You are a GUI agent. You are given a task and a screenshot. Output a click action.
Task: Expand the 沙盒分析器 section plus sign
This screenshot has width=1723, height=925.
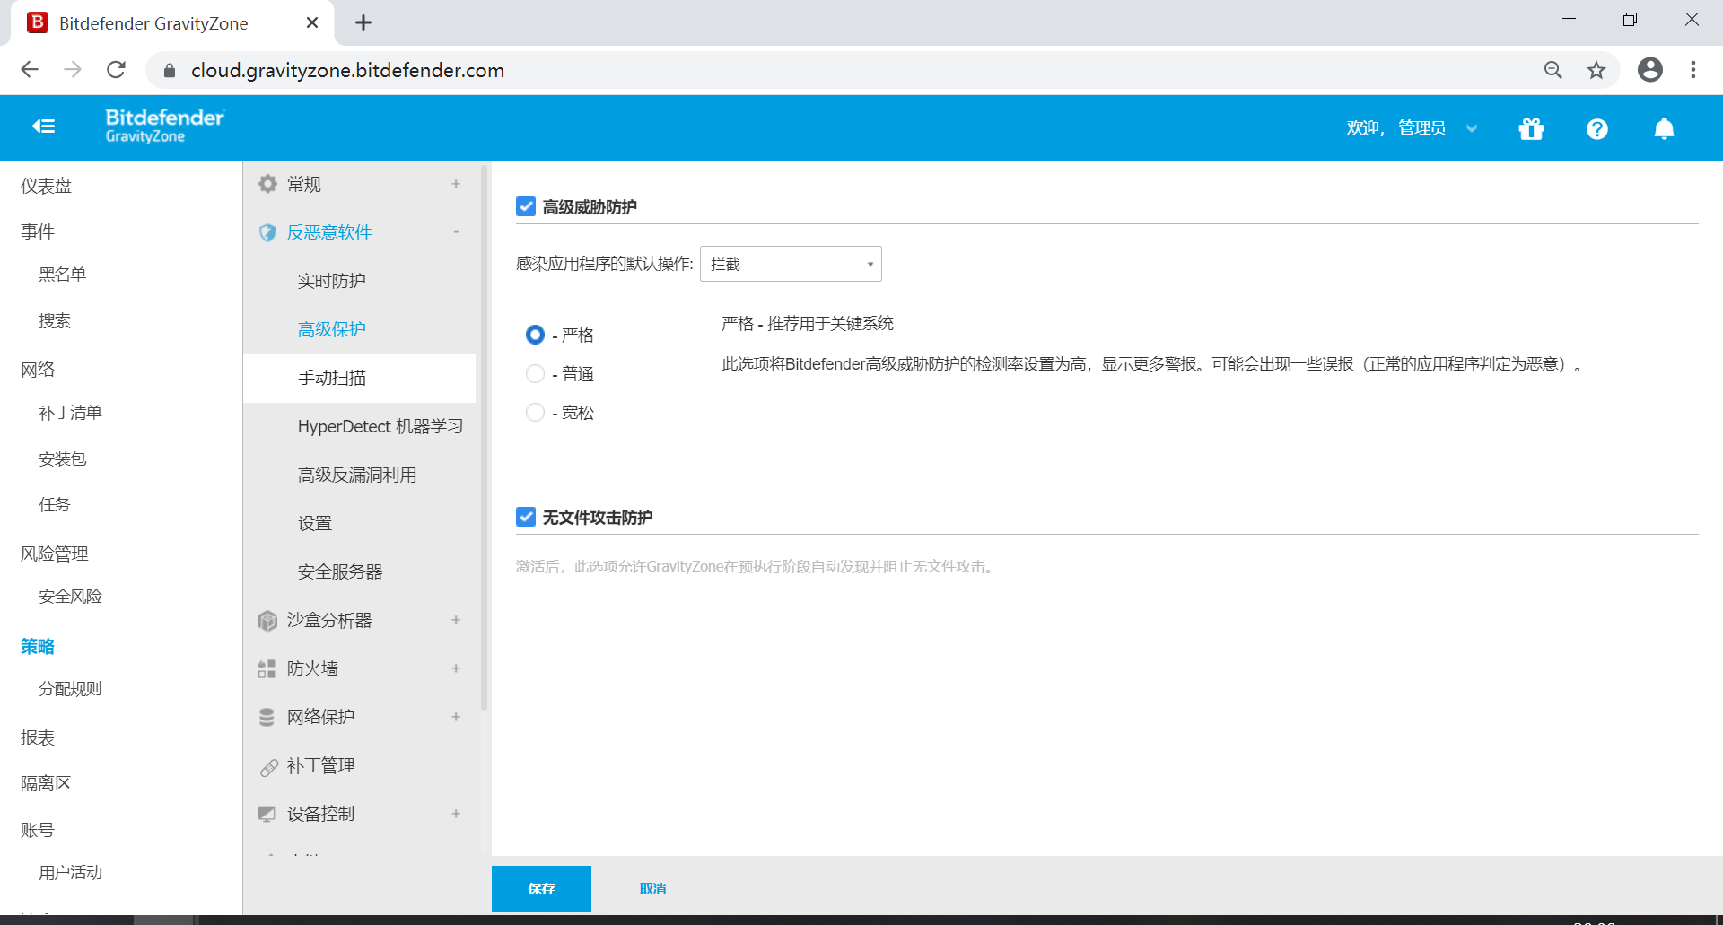click(456, 620)
